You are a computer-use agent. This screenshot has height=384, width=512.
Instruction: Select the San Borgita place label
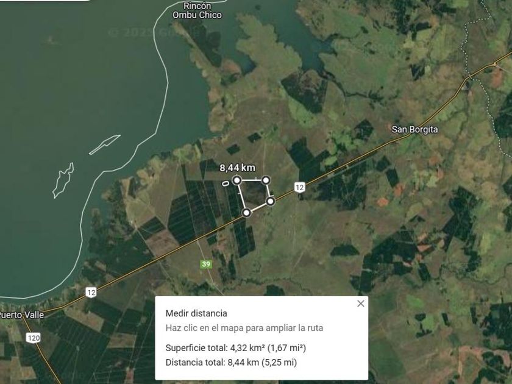point(414,129)
